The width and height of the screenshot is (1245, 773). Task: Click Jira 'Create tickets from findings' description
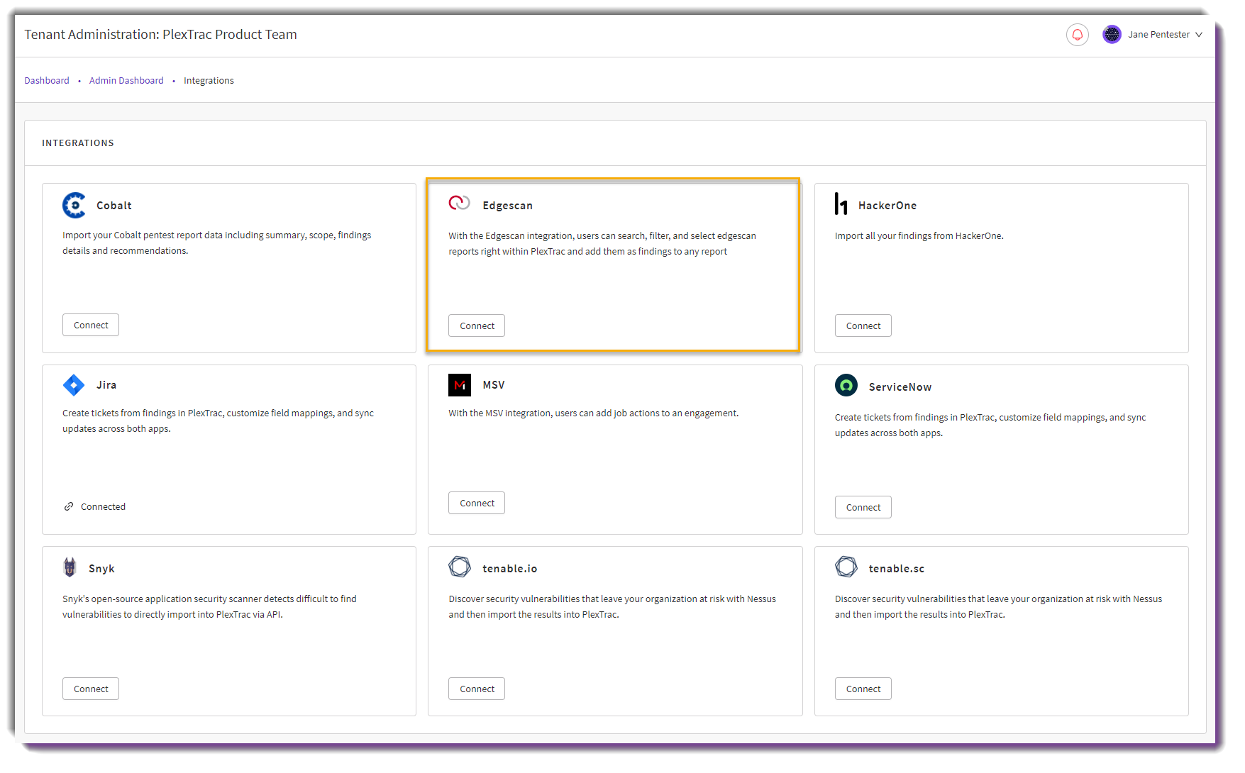click(218, 421)
